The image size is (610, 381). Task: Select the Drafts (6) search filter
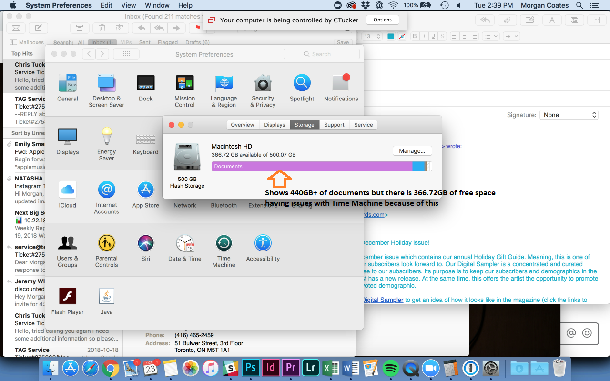(197, 42)
